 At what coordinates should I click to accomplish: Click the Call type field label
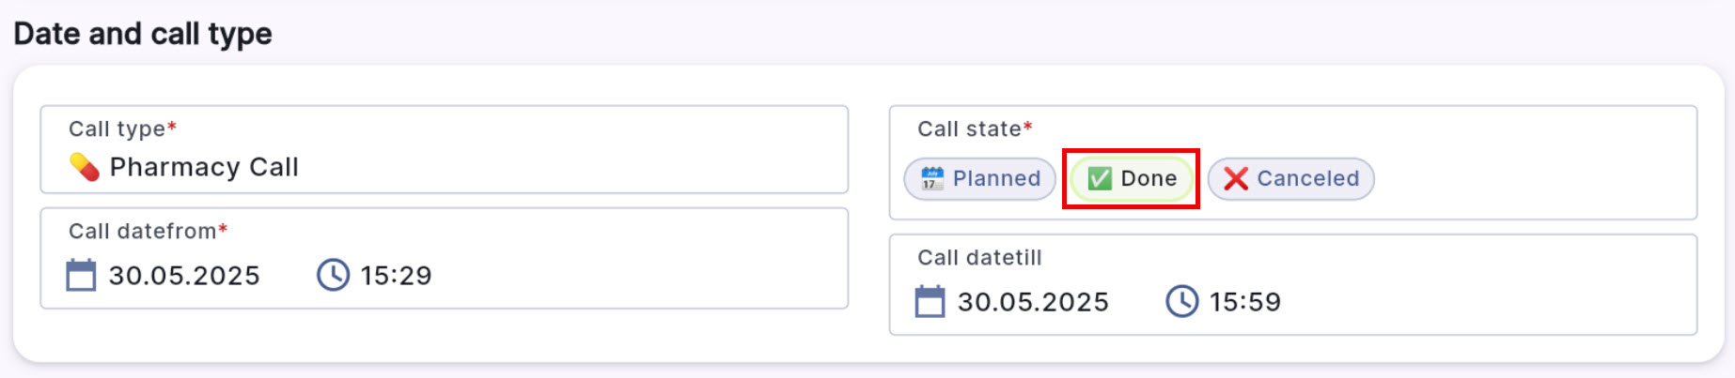(x=117, y=129)
